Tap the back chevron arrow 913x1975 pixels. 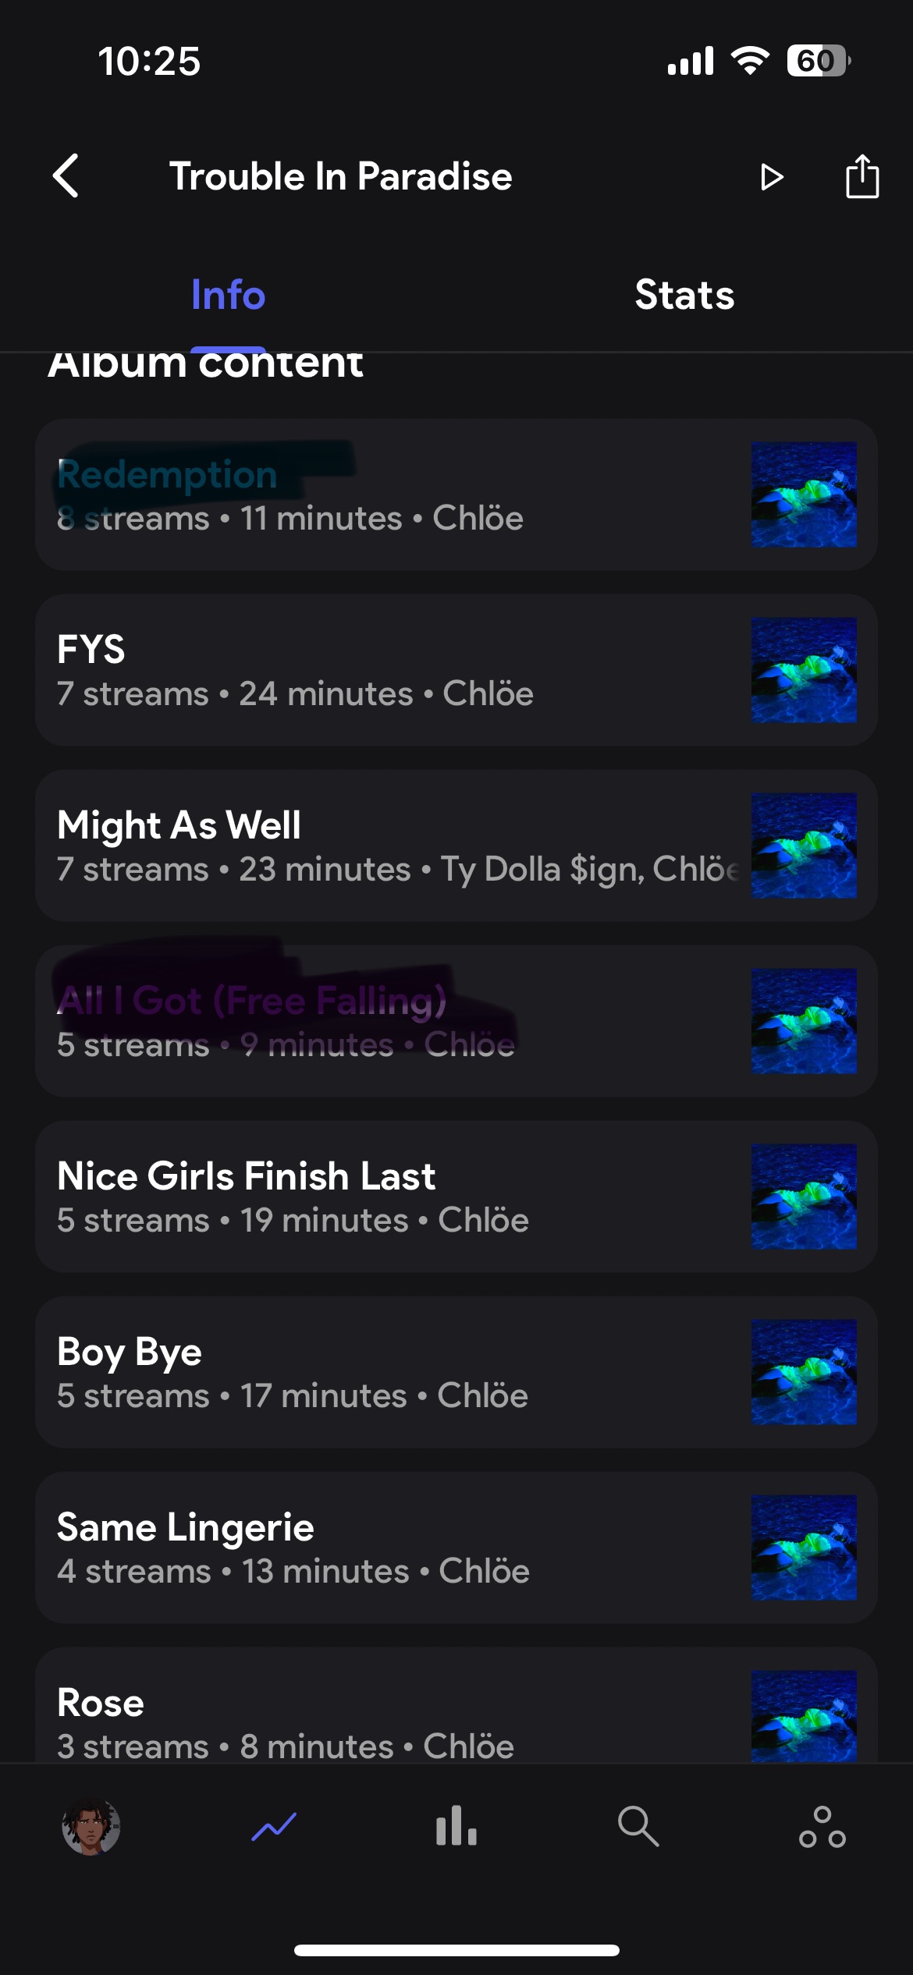point(66,176)
